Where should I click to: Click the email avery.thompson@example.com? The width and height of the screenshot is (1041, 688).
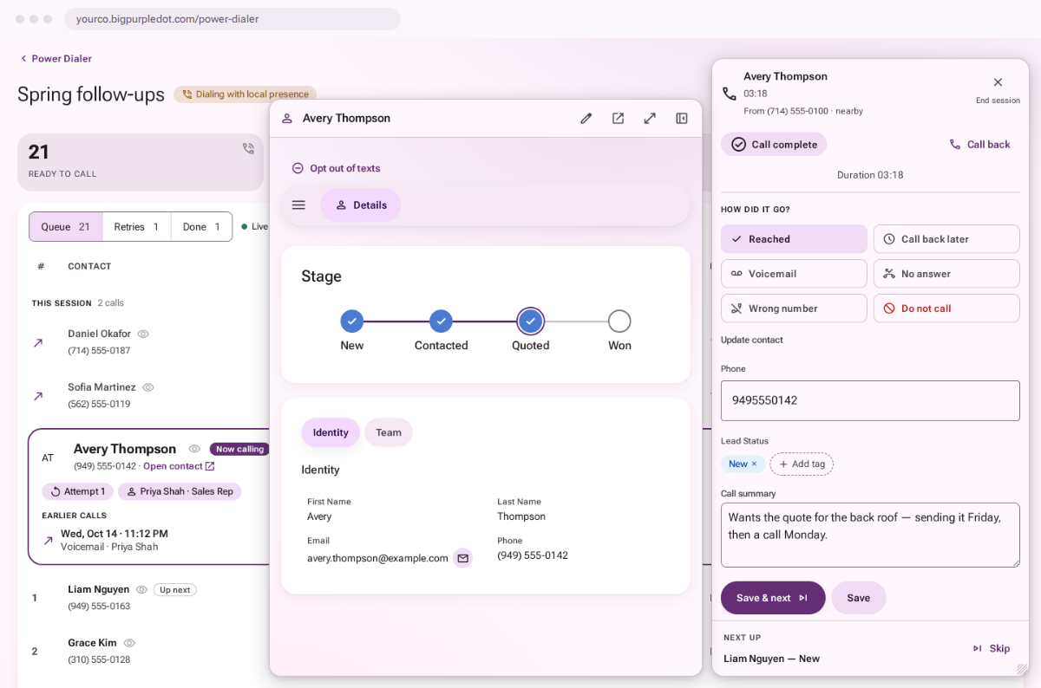(x=377, y=558)
